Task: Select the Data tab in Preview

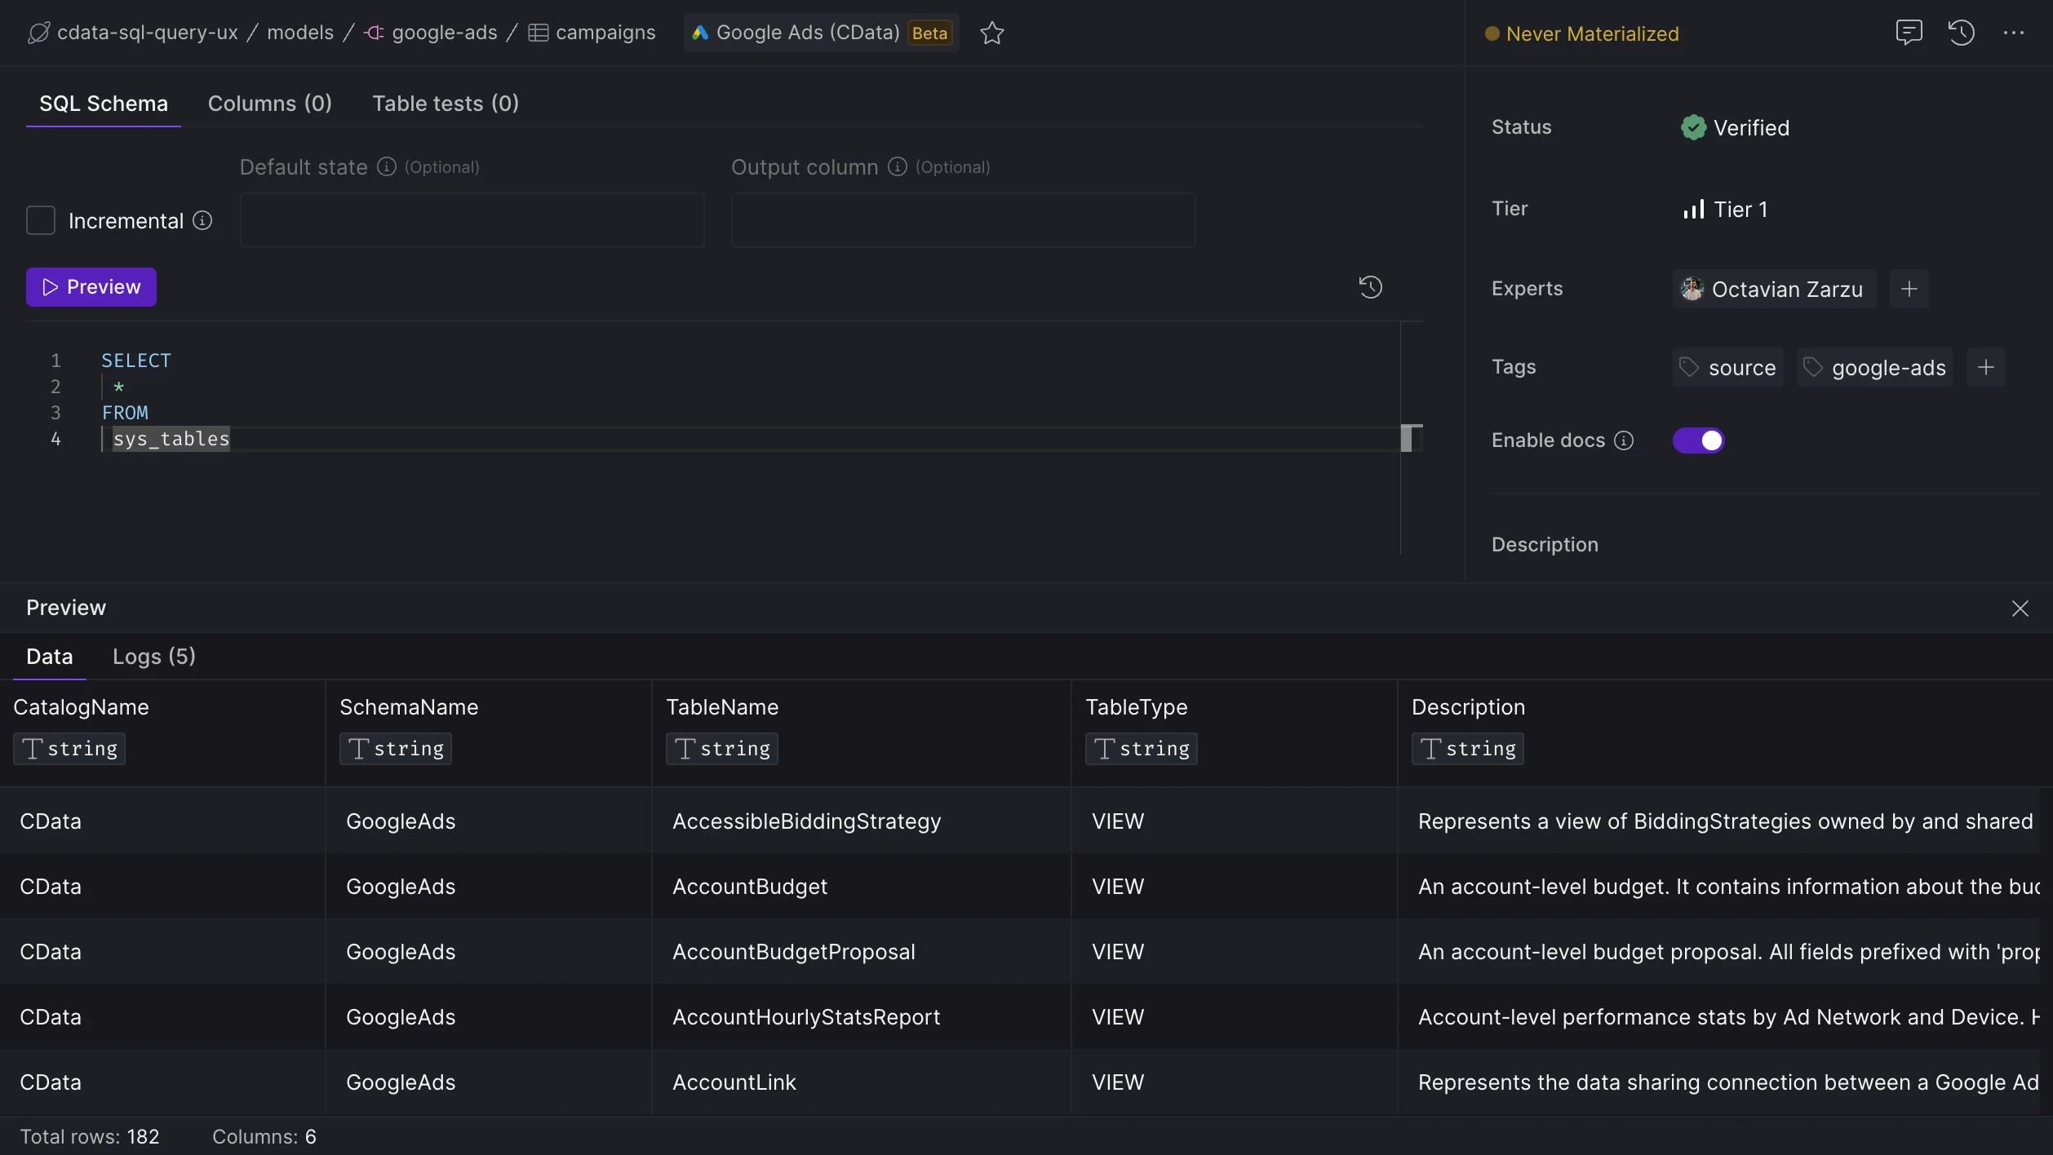Action: pos(50,657)
